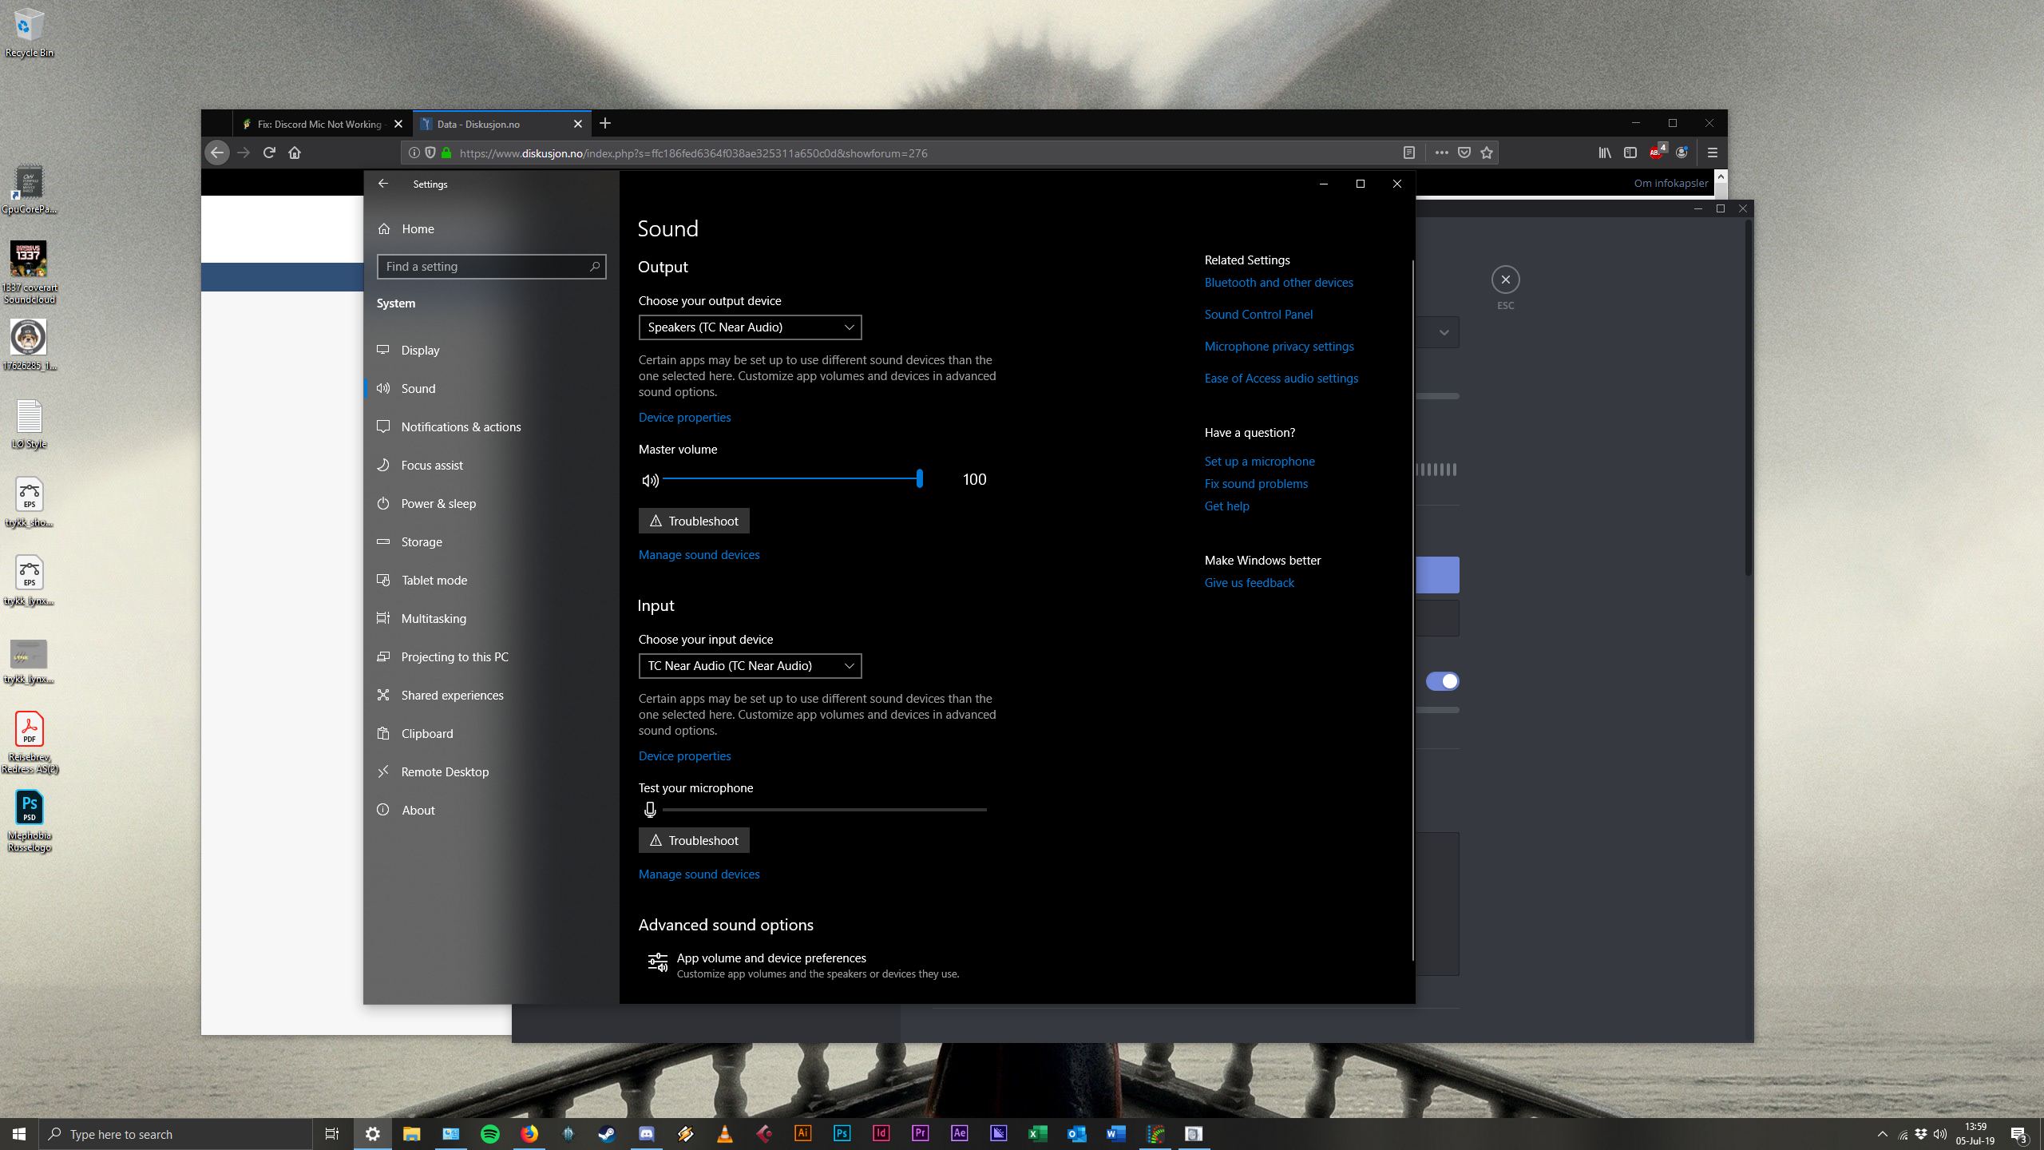Open Spotify from taskbar

(x=490, y=1134)
